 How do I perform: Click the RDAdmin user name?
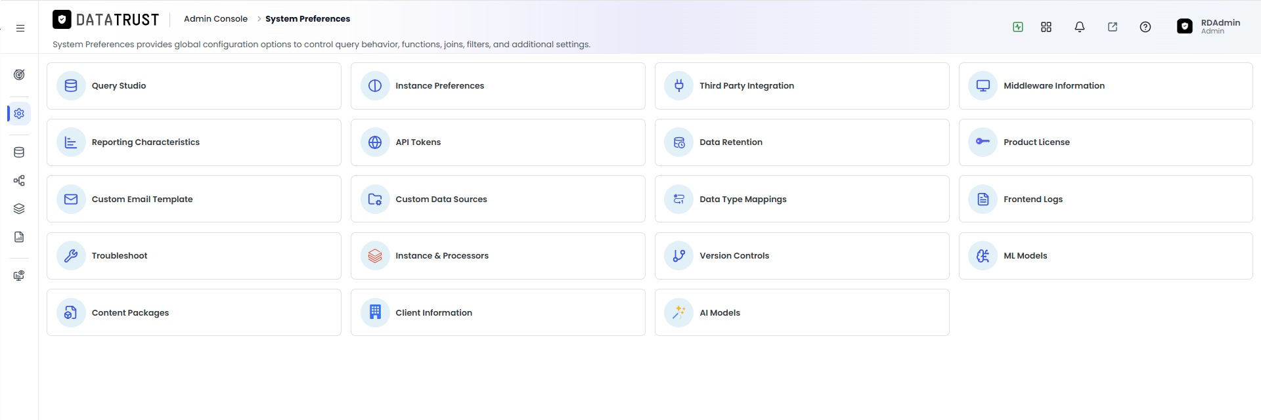(x=1220, y=23)
